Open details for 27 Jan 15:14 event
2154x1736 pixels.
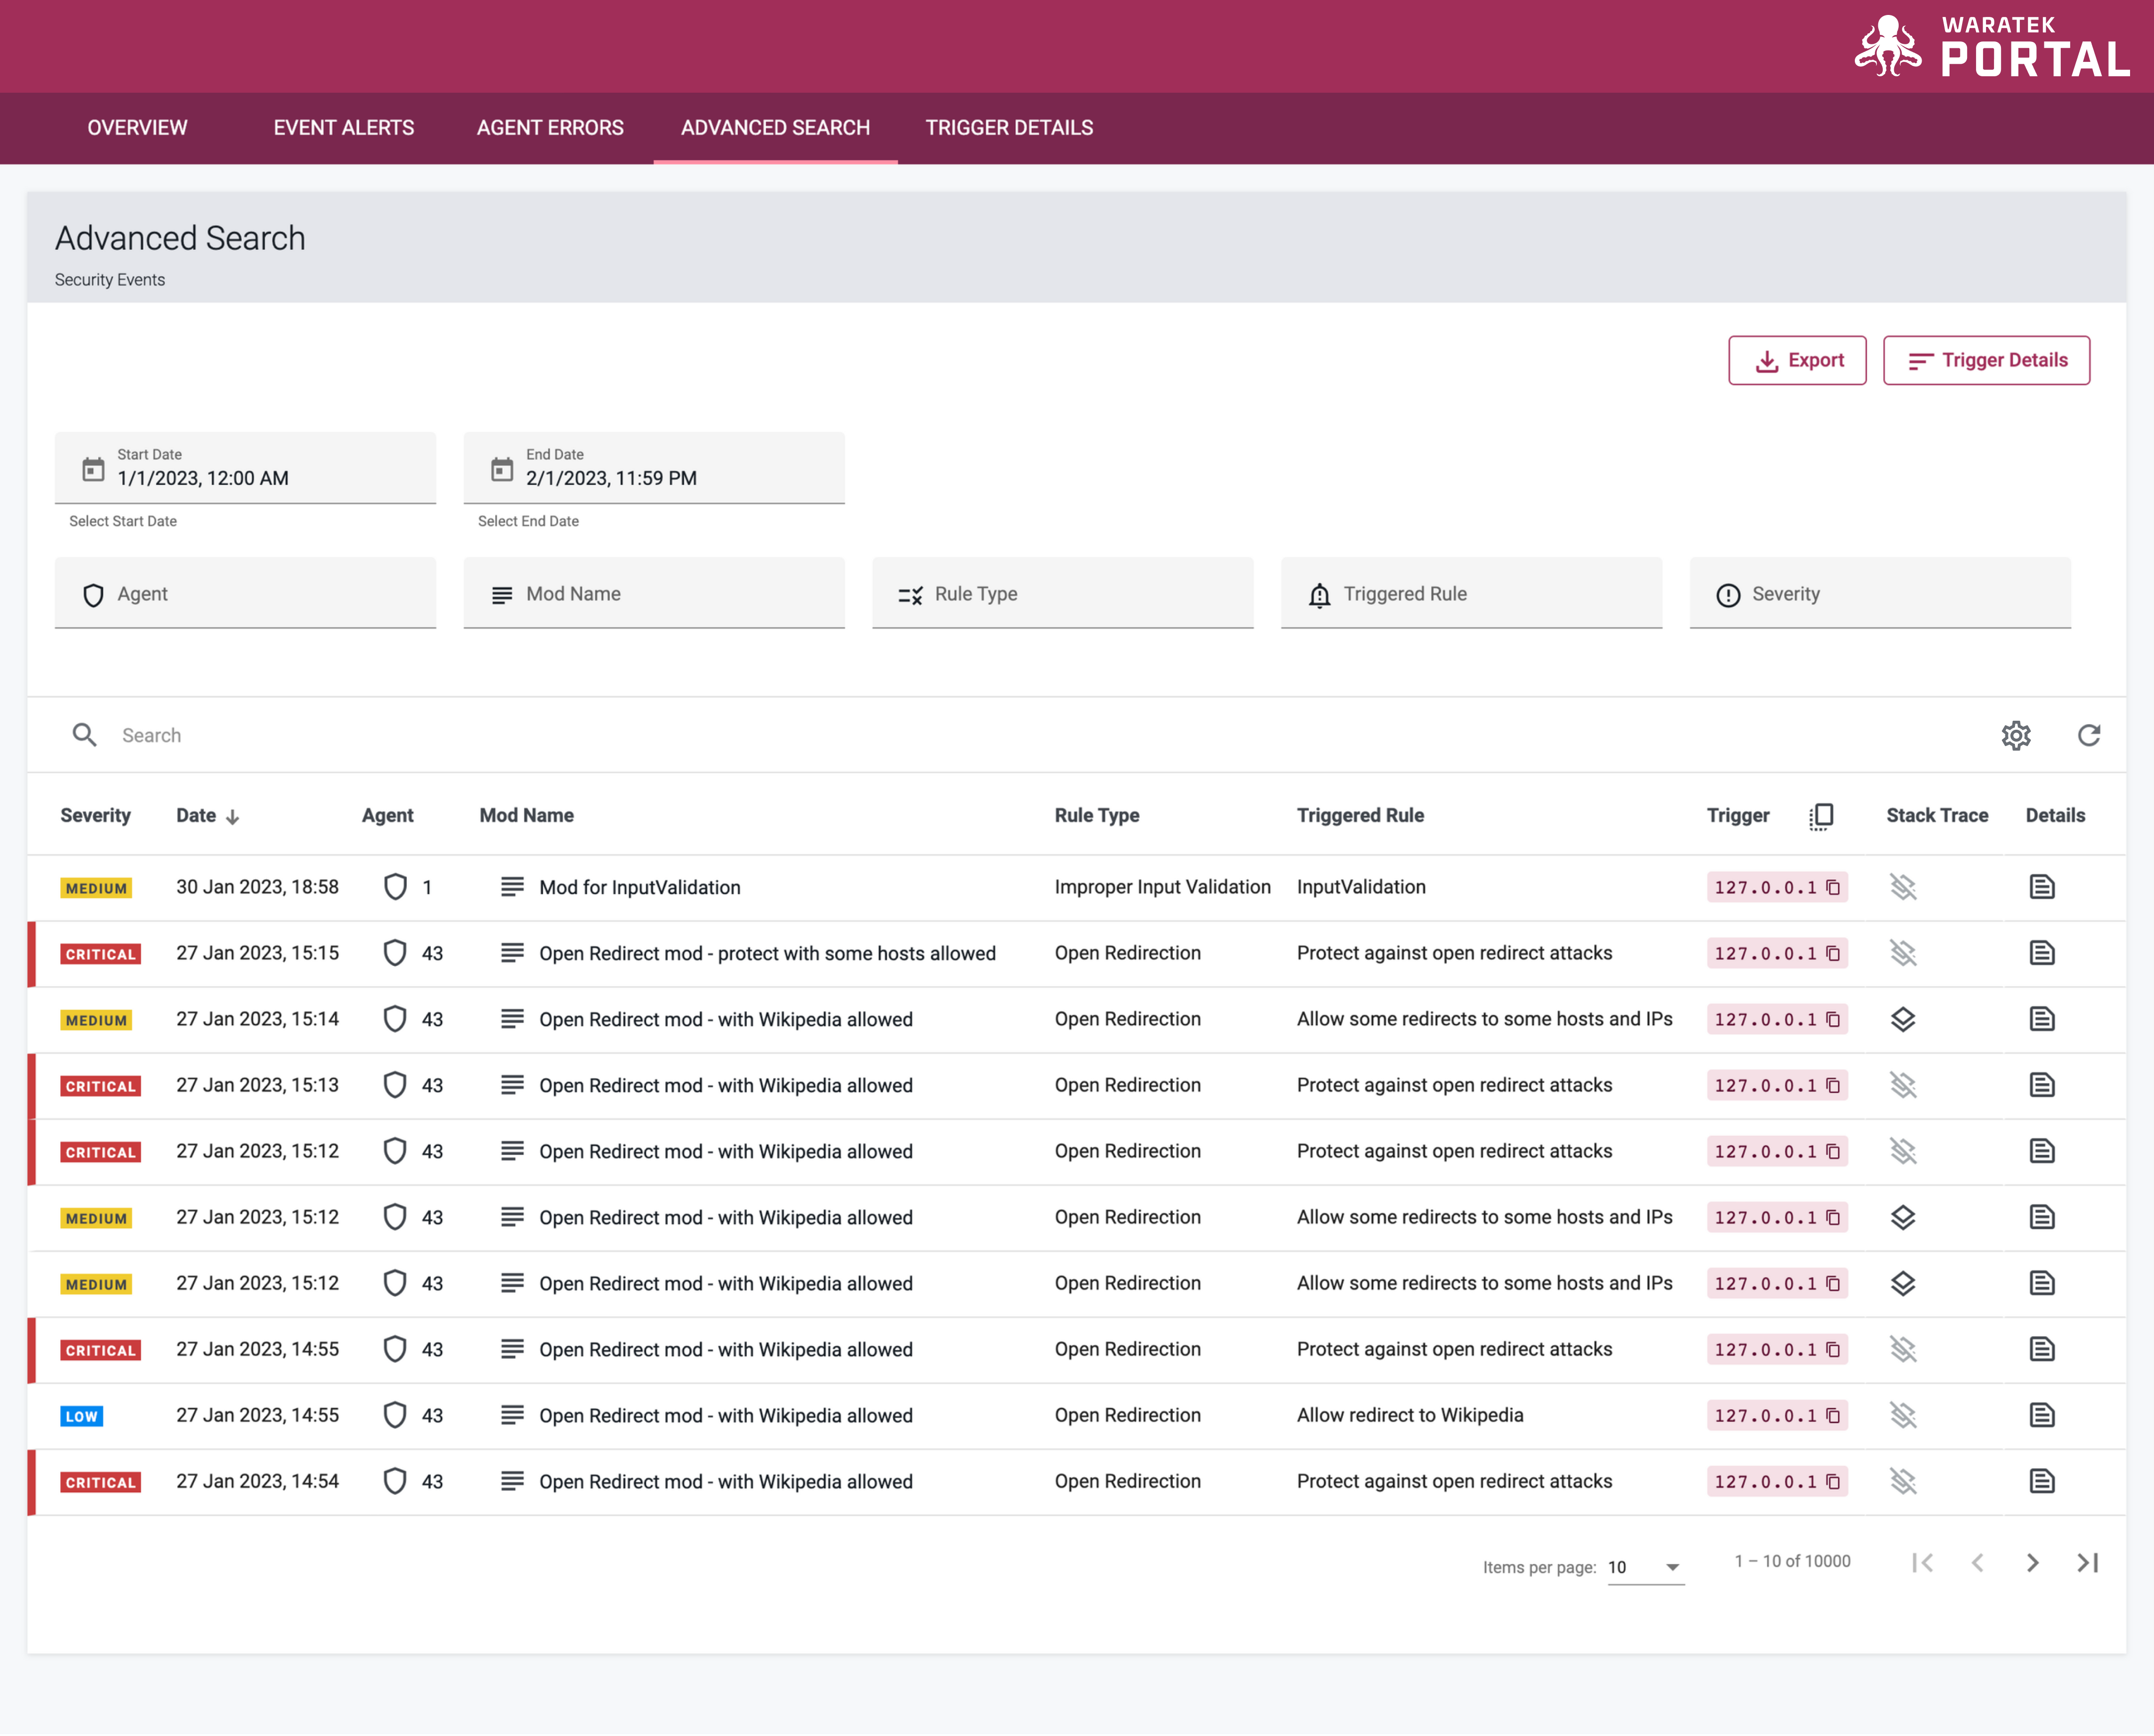[2042, 1019]
